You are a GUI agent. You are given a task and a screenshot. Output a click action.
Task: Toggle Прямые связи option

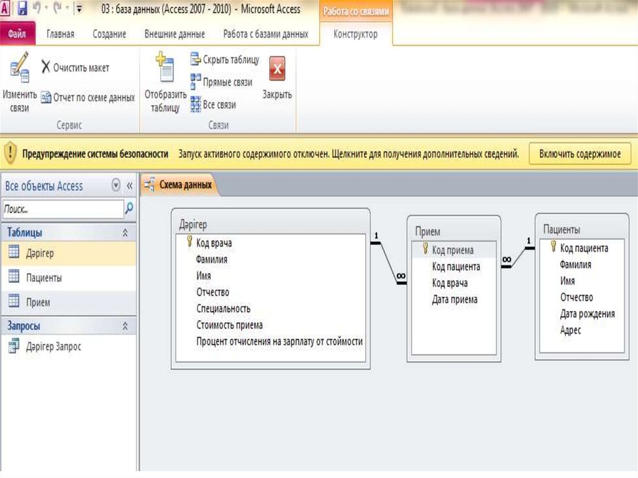[221, 82]
